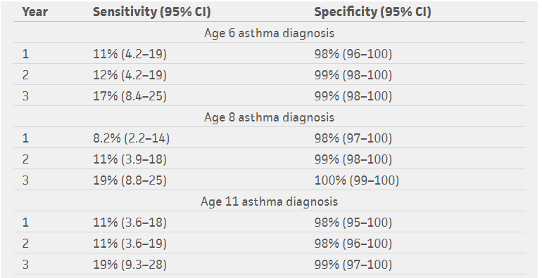
Task: Select the Age 11 asthma diagnosis heading
Action: [270, 201]
